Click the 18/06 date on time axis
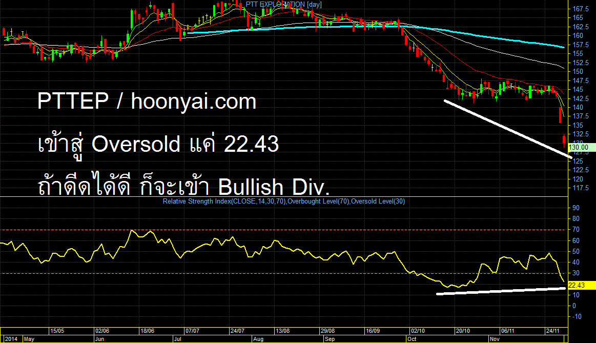 tap(148, 331)
